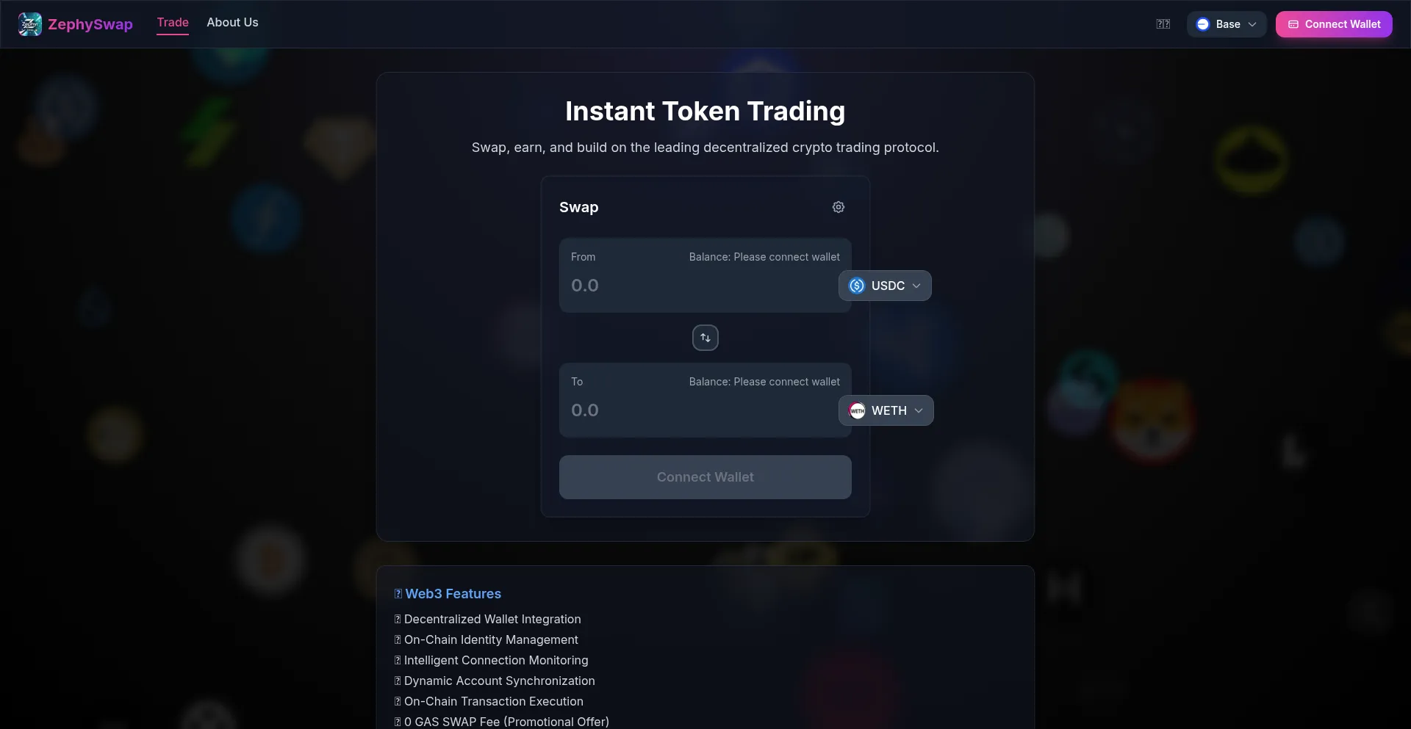
Task: Switch to the Trade tab
Action: [173, 23]
